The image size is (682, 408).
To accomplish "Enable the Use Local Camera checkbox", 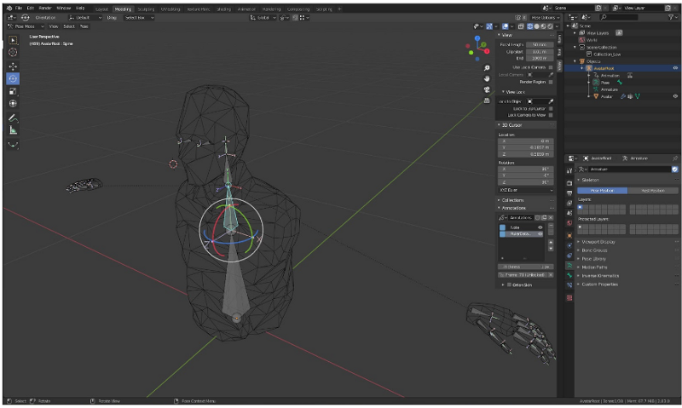I will pos(551,66).
